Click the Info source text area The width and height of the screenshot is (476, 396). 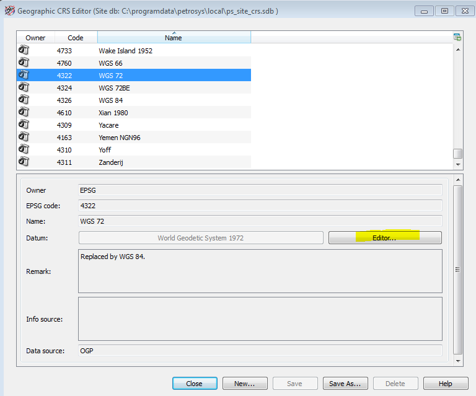click(x=260, y=319)
